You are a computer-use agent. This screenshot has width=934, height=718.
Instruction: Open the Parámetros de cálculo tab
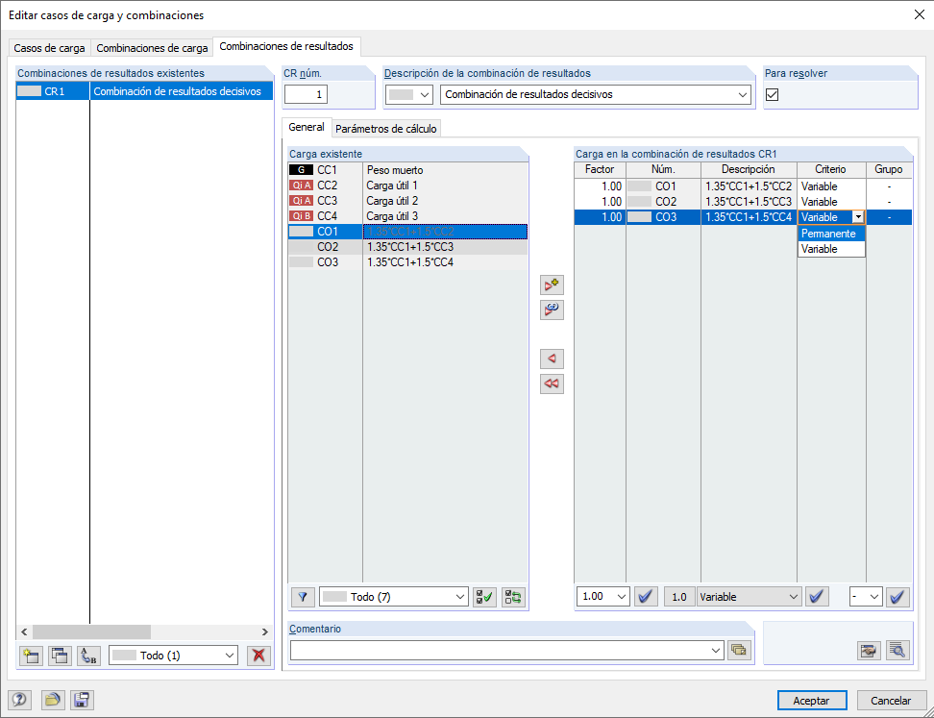click(386, 129)
